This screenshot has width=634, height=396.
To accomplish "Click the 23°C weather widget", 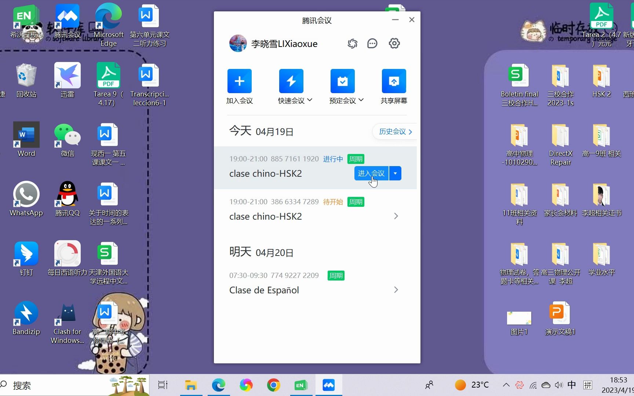I will pos(472,385).
